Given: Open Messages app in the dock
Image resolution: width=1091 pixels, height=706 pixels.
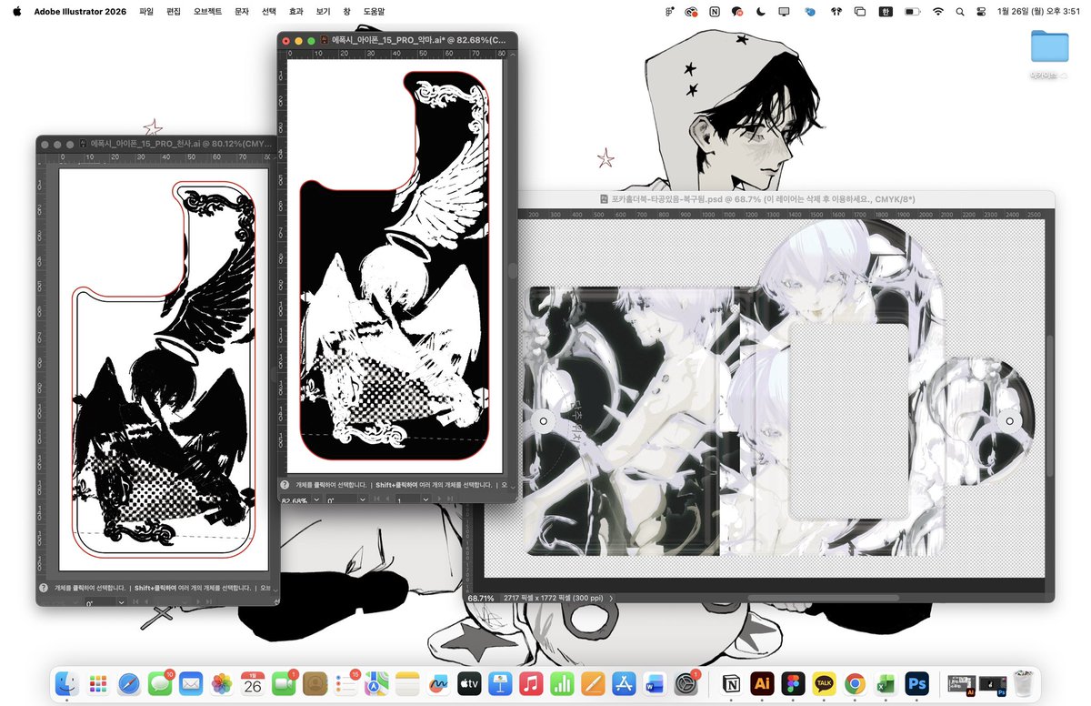Looking at the screenshot, I should pyautogui.click(x=159, y=683).
